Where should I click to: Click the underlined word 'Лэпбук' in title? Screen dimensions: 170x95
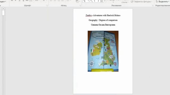[x=88, y=16]
